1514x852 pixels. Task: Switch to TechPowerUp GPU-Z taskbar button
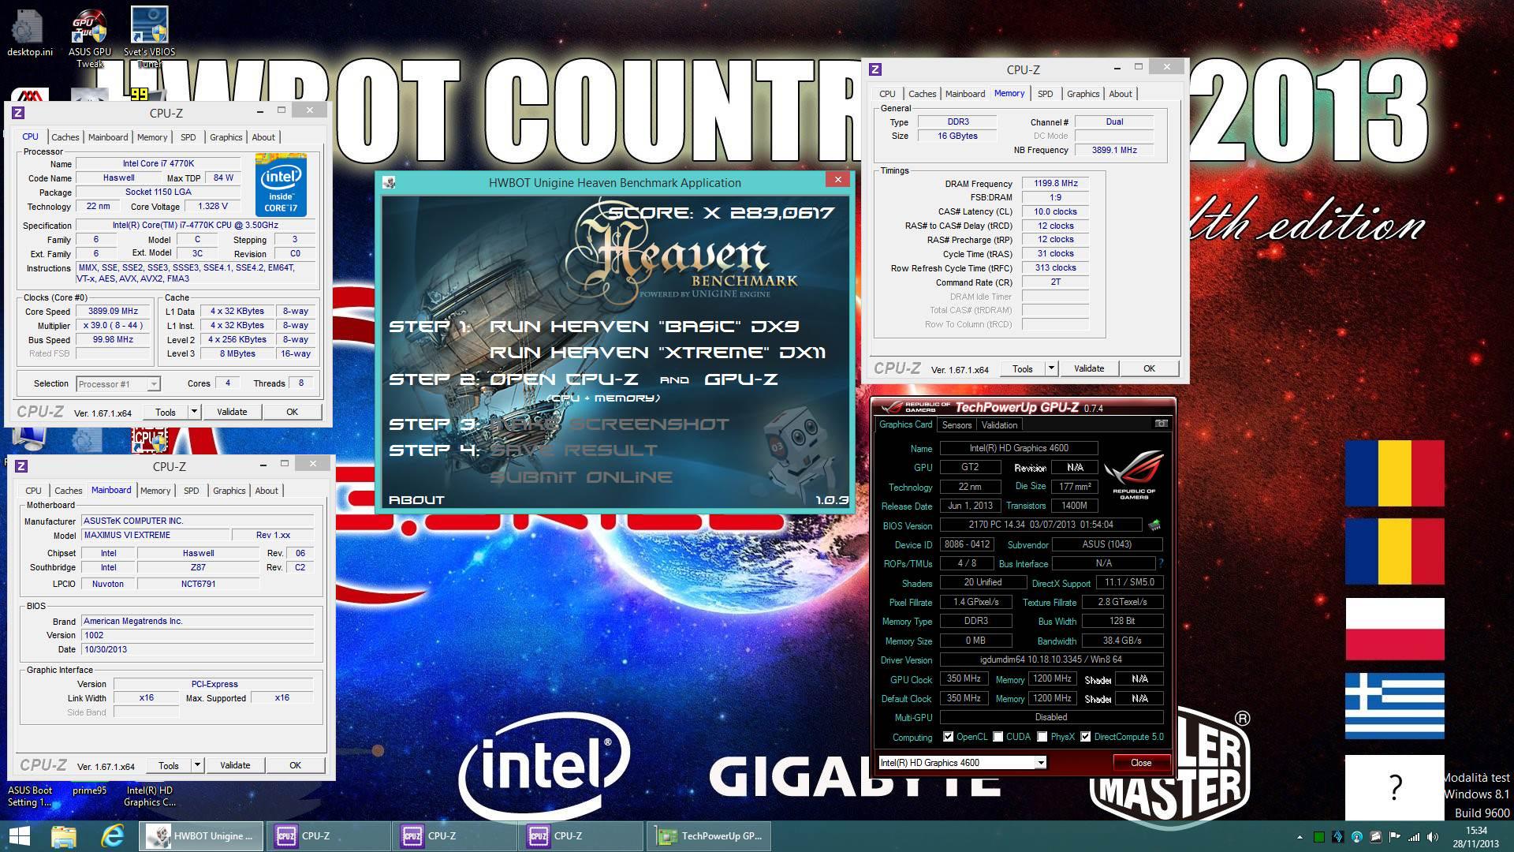coord(709,835)
